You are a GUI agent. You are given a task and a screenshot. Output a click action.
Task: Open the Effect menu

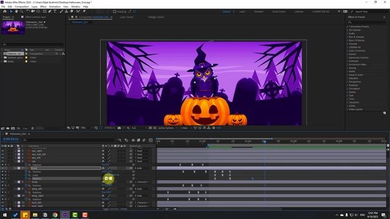(x=43, y=7)
